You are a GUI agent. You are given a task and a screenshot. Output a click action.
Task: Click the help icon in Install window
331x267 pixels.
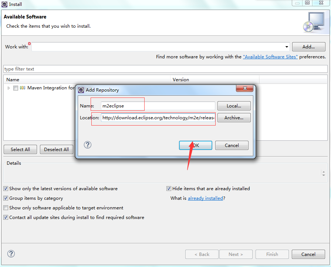coord(11,254)
